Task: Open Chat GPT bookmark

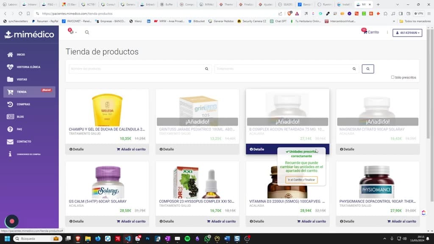Action: point(278,21)
